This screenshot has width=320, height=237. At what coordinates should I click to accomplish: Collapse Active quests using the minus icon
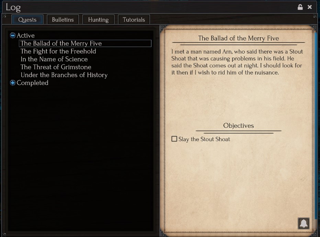tap(13, 35)
